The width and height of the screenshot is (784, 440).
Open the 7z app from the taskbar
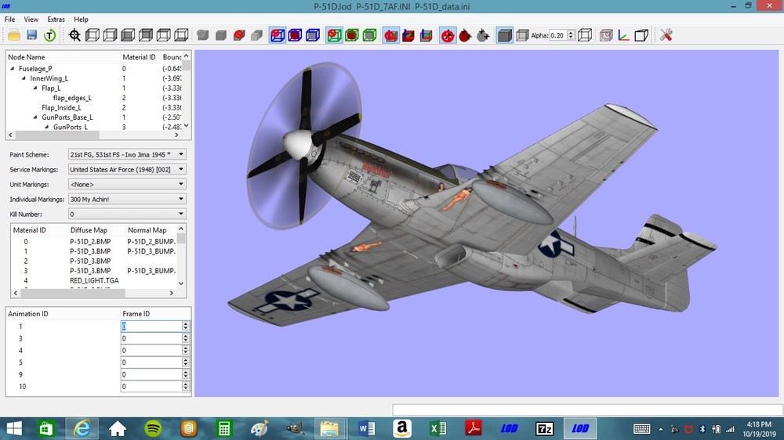[x=544, y=428]
